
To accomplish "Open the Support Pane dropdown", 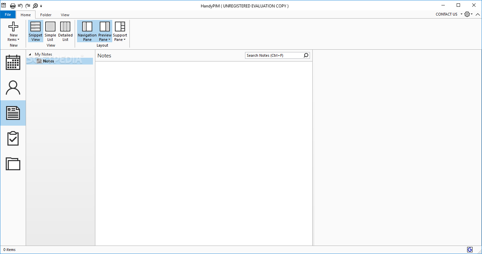I will 120,31.
